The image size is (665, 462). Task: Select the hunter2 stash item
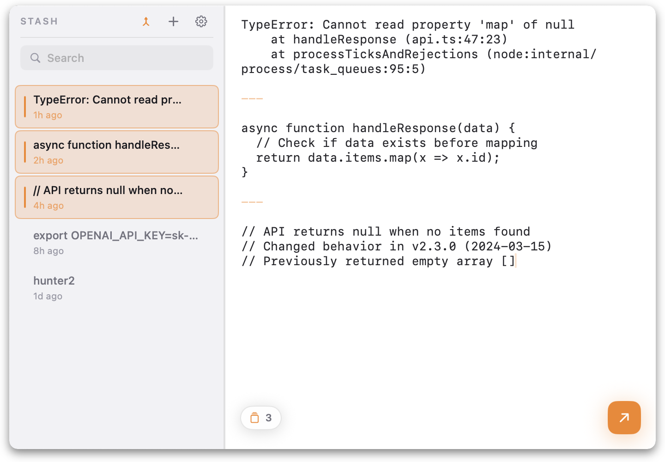(116, 287)
